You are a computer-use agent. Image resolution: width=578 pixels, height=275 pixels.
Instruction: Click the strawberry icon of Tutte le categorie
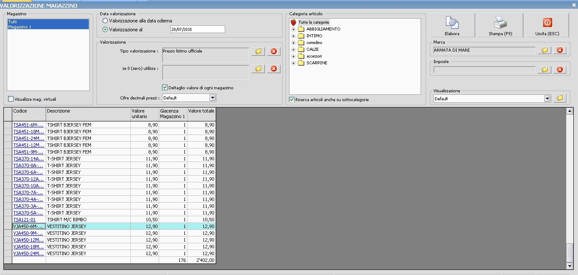point(293,22)
